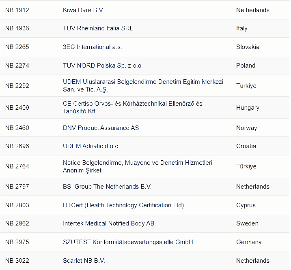This screenshot has width=291, height=270.
Task: Select TUV NORD Polska Sp. z o.o link
Action: (102, 66)
